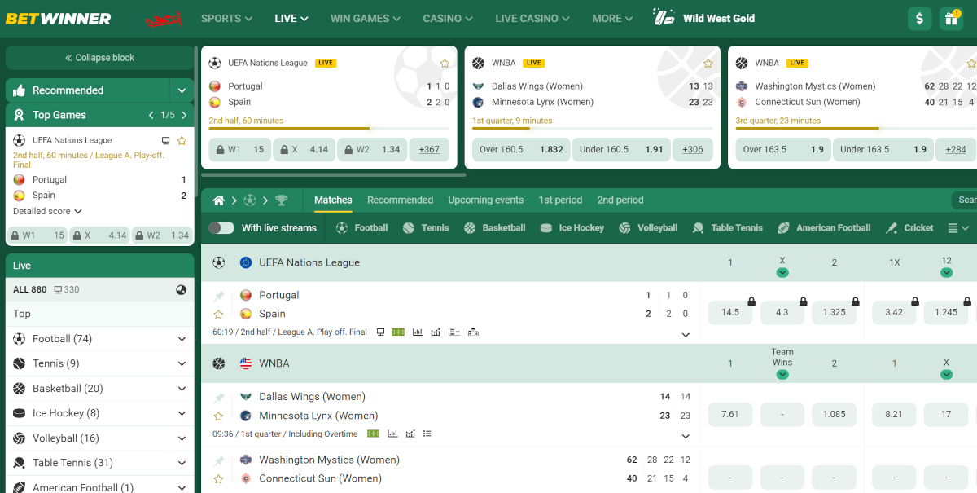The height and width of the screenshot is (493, 977).
Task: Expand the Recommended section
Action: (182, 90)
